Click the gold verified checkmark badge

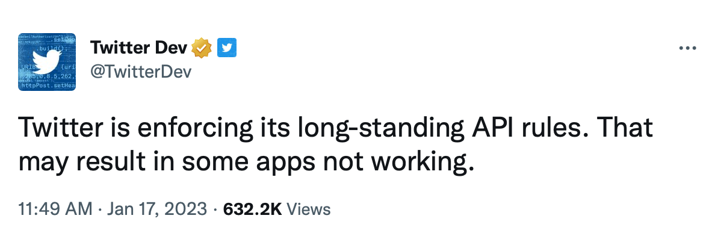[x=201, y=48]
